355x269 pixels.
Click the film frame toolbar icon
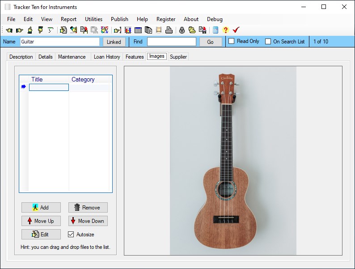pyautogui.click(x=159, y=30)
